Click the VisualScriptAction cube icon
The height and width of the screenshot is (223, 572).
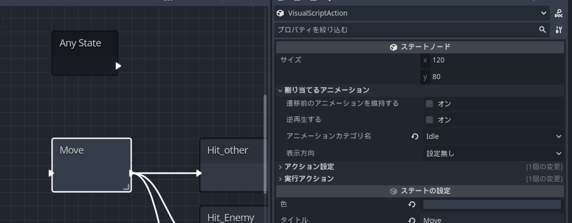pos(280,14)
